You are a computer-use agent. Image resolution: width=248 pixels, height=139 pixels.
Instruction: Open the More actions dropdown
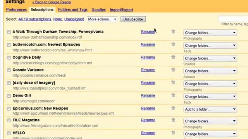click(x=102, y=19)
